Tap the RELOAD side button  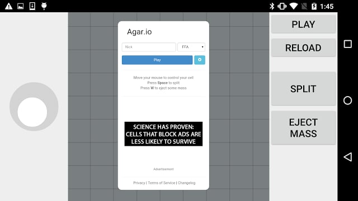[303, 47]
